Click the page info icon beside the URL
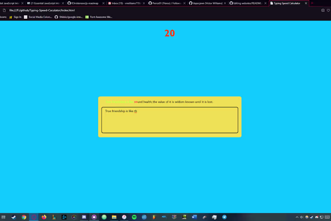The image size is (331, 221). click(4, 10)
